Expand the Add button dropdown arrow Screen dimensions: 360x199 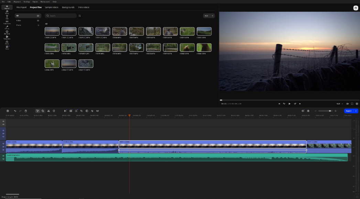212,16
